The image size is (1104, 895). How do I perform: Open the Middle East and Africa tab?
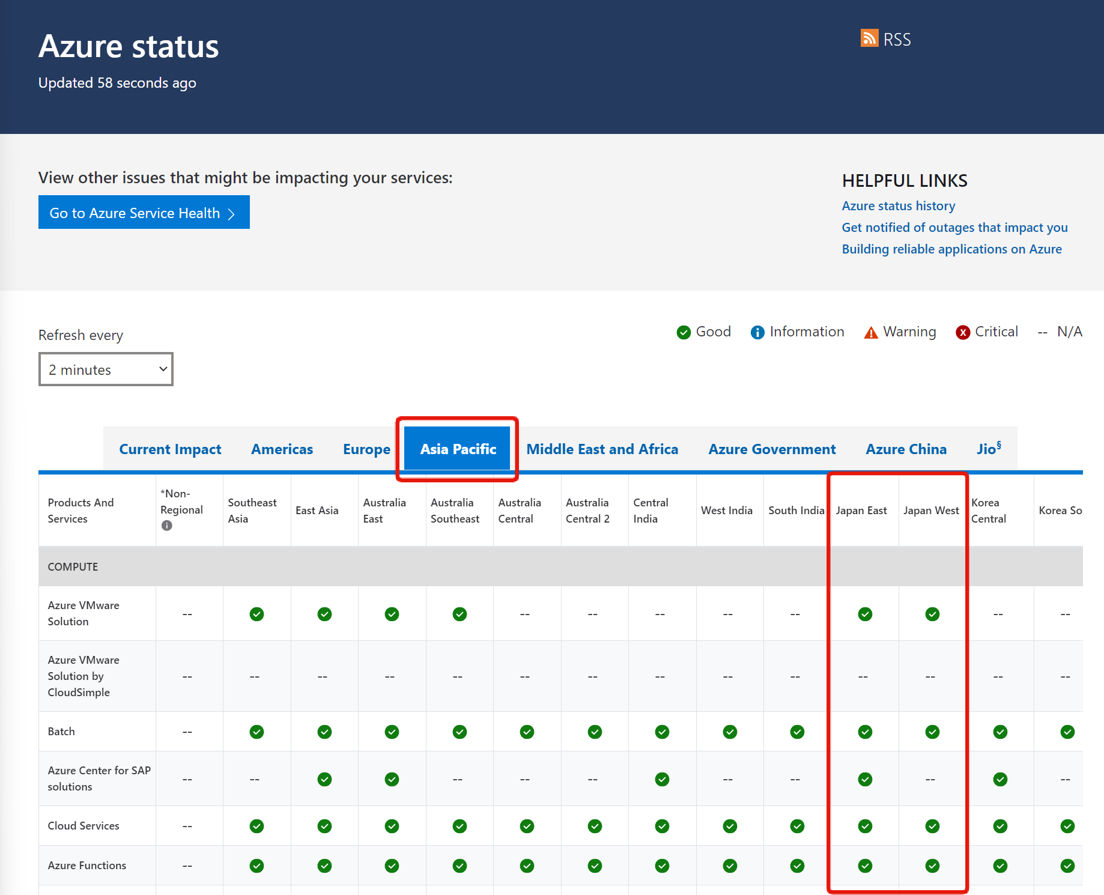pos(602,449)
